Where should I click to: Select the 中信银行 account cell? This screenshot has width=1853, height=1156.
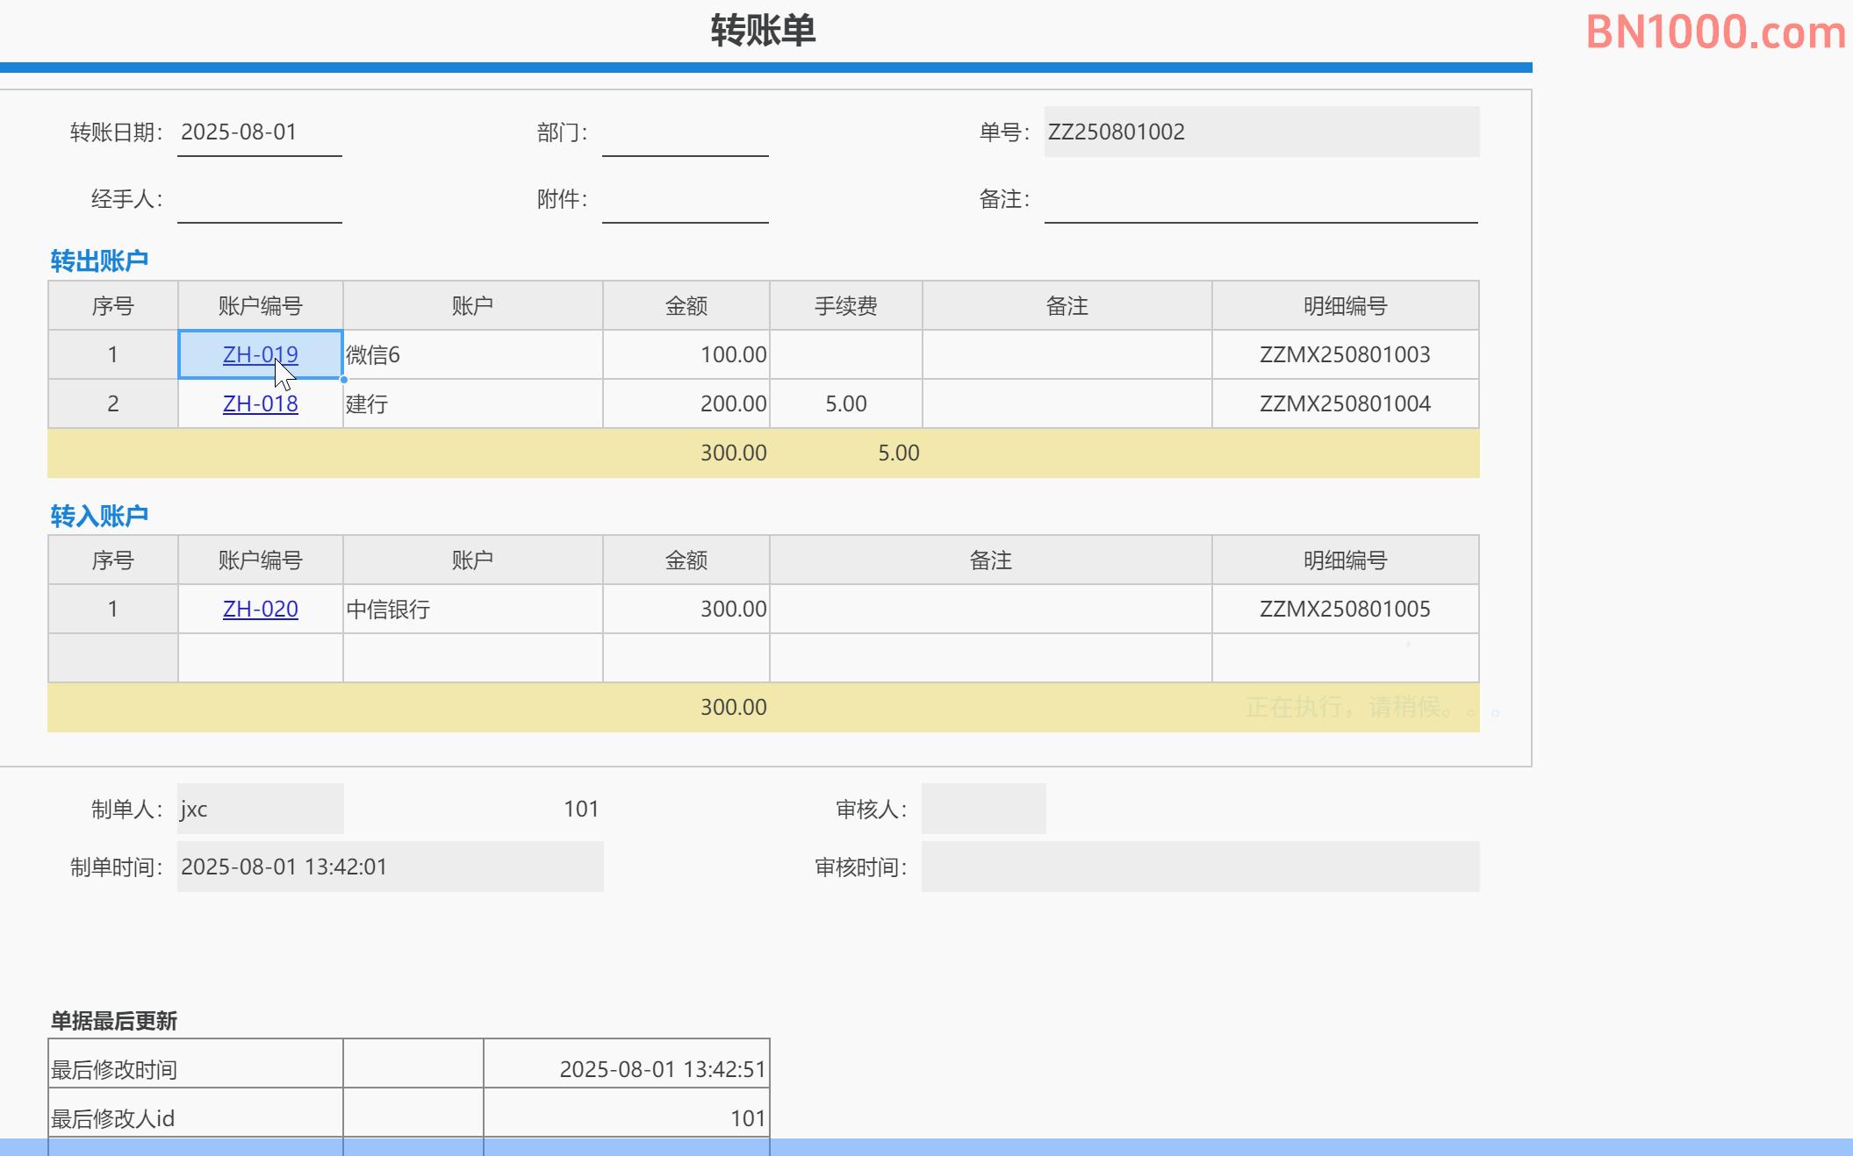point(473,609)
